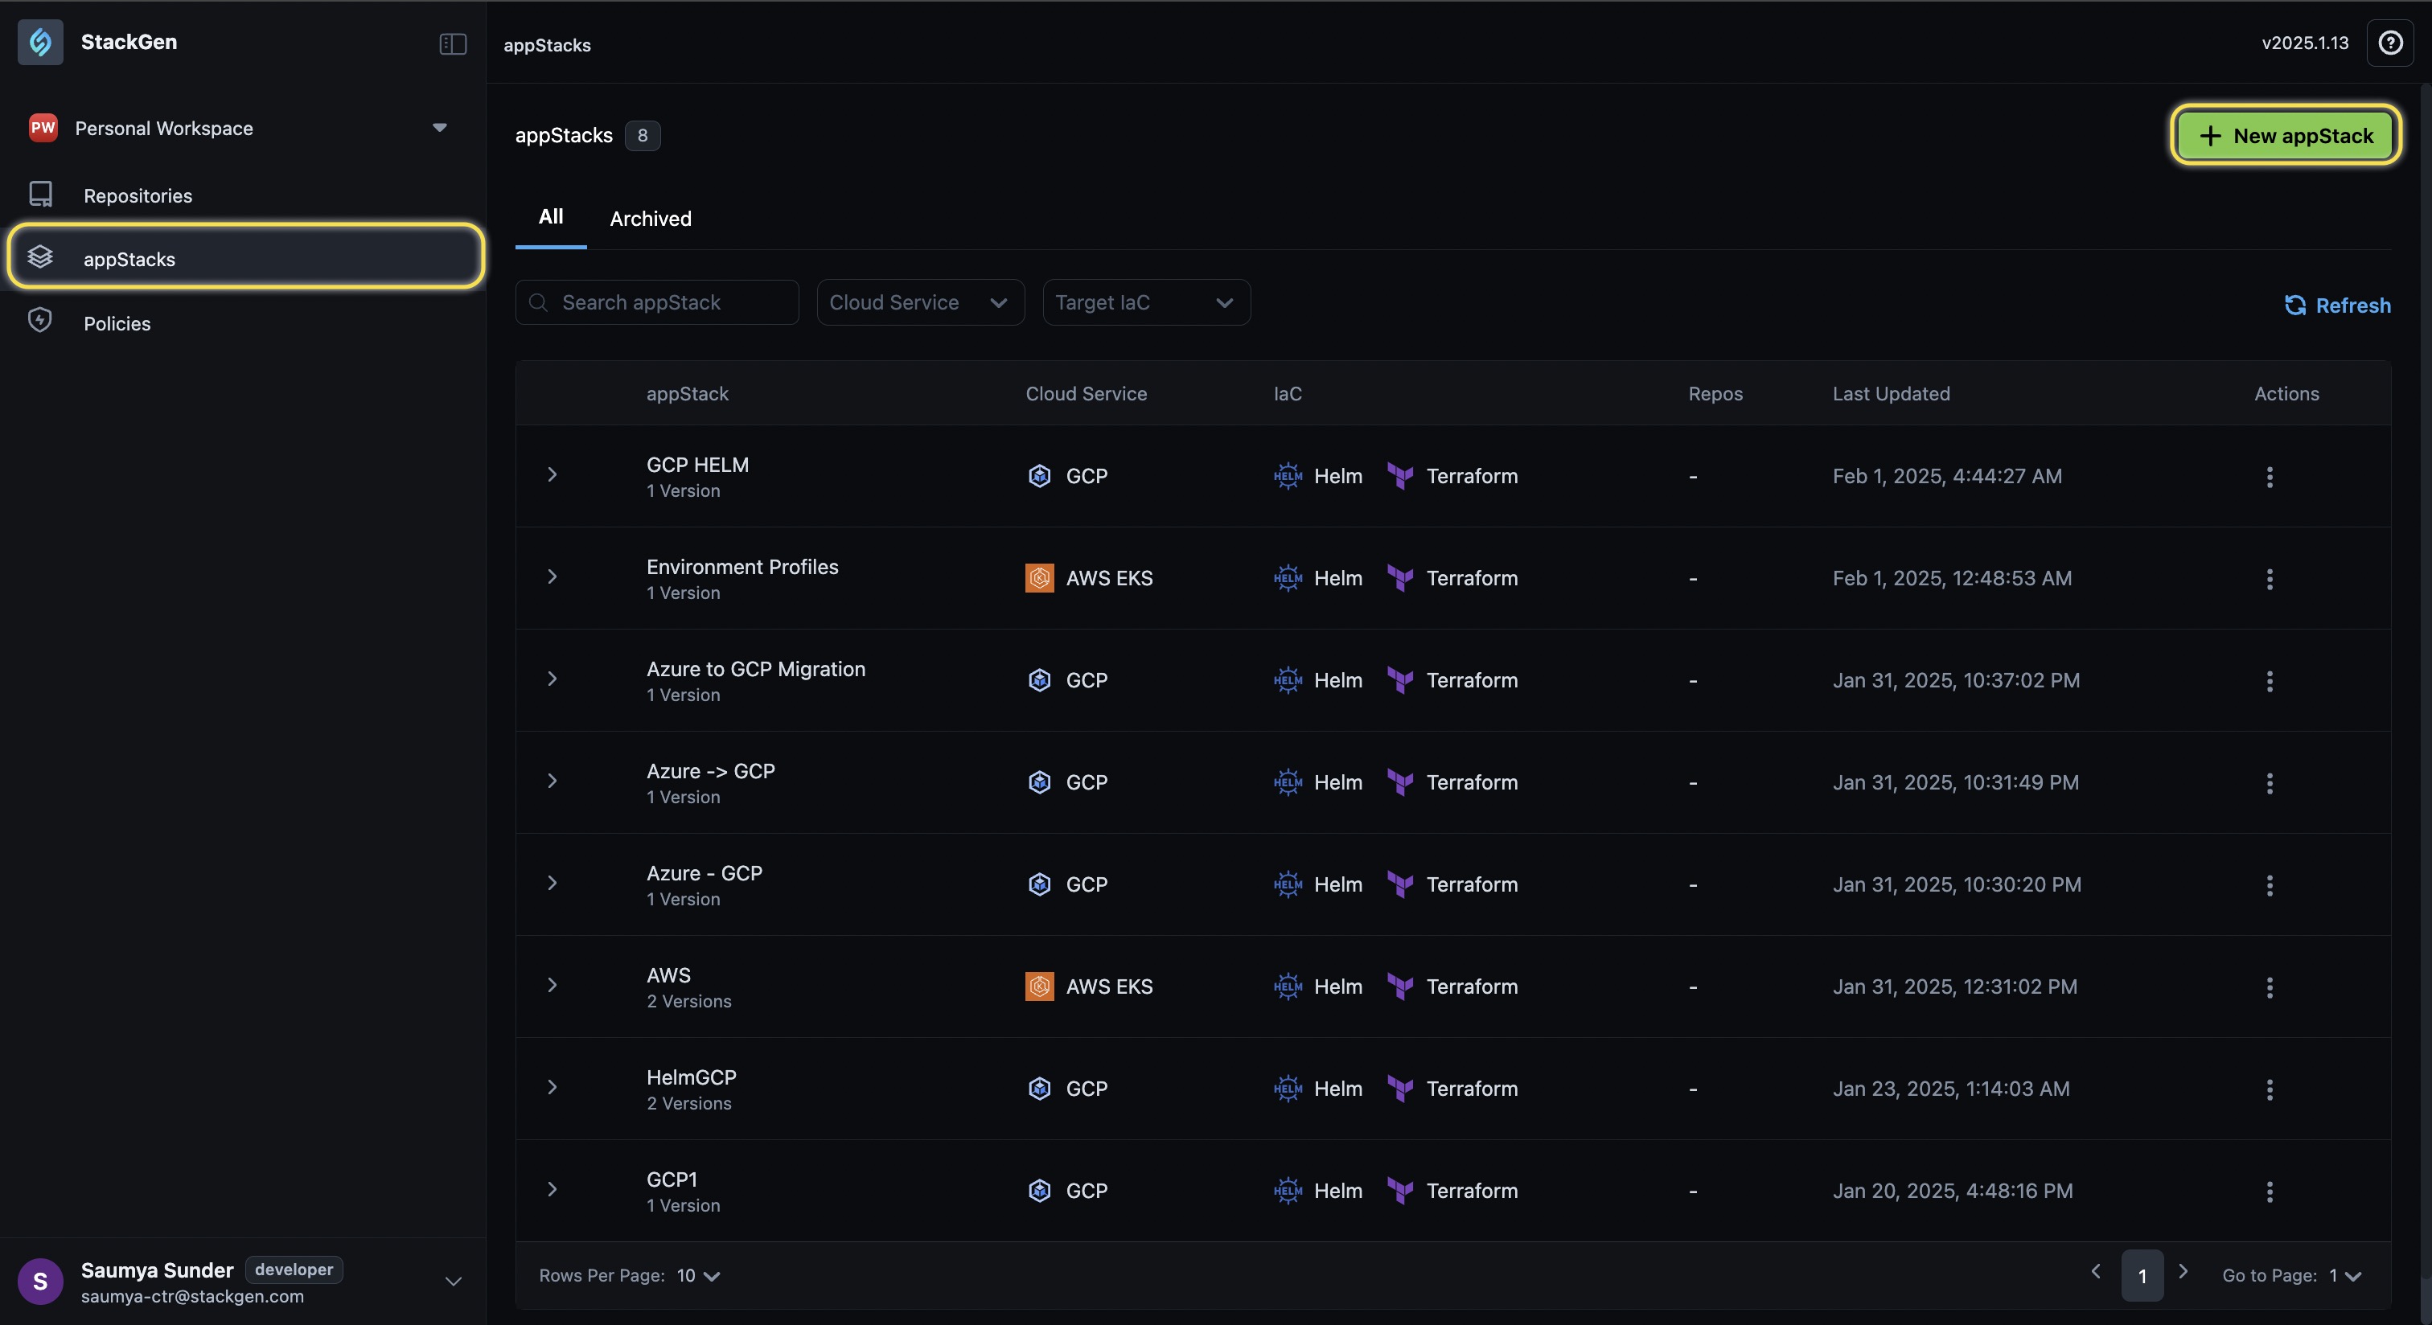Click Feb 1, 2025, 4:44:27 AM timestamp

pos(1947,476)
